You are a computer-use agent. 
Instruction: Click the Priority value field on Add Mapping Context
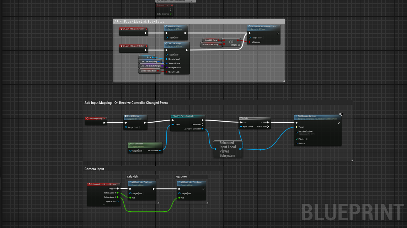click(306, 139)
